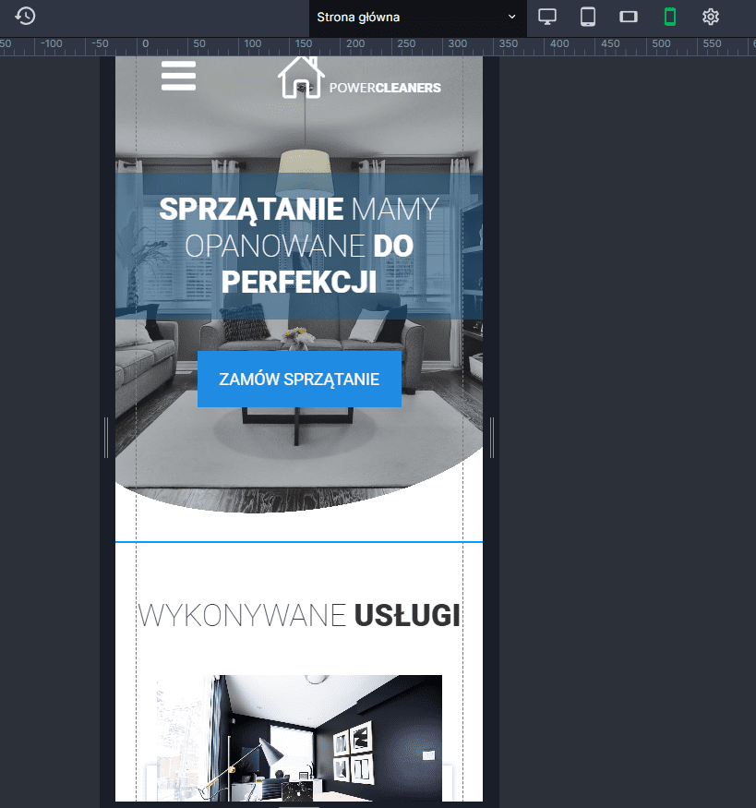Open the version history icon
The height and width of the screenshot is (808, 756).
click(26, 17)
